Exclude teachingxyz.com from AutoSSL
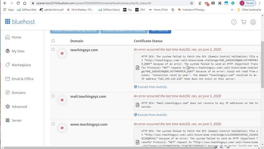264x149 pixels. click(151, 87)
